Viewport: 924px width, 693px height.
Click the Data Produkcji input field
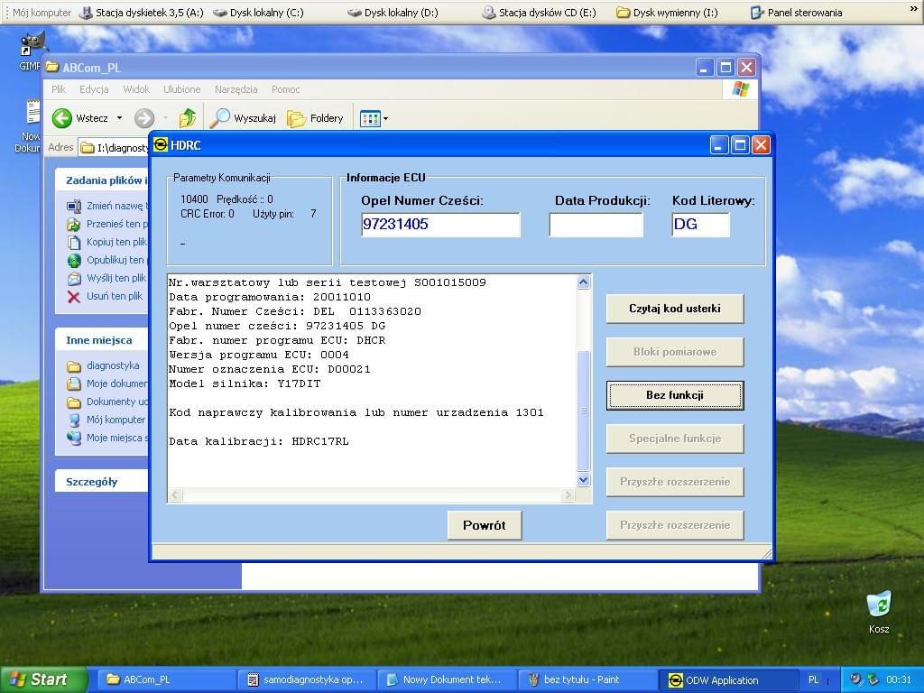pyautogui.click(x=596, y=225)
